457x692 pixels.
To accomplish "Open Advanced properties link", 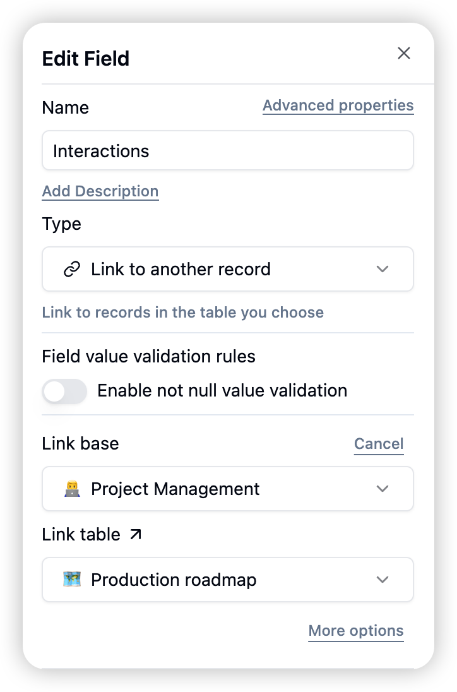I will (338, 105).
